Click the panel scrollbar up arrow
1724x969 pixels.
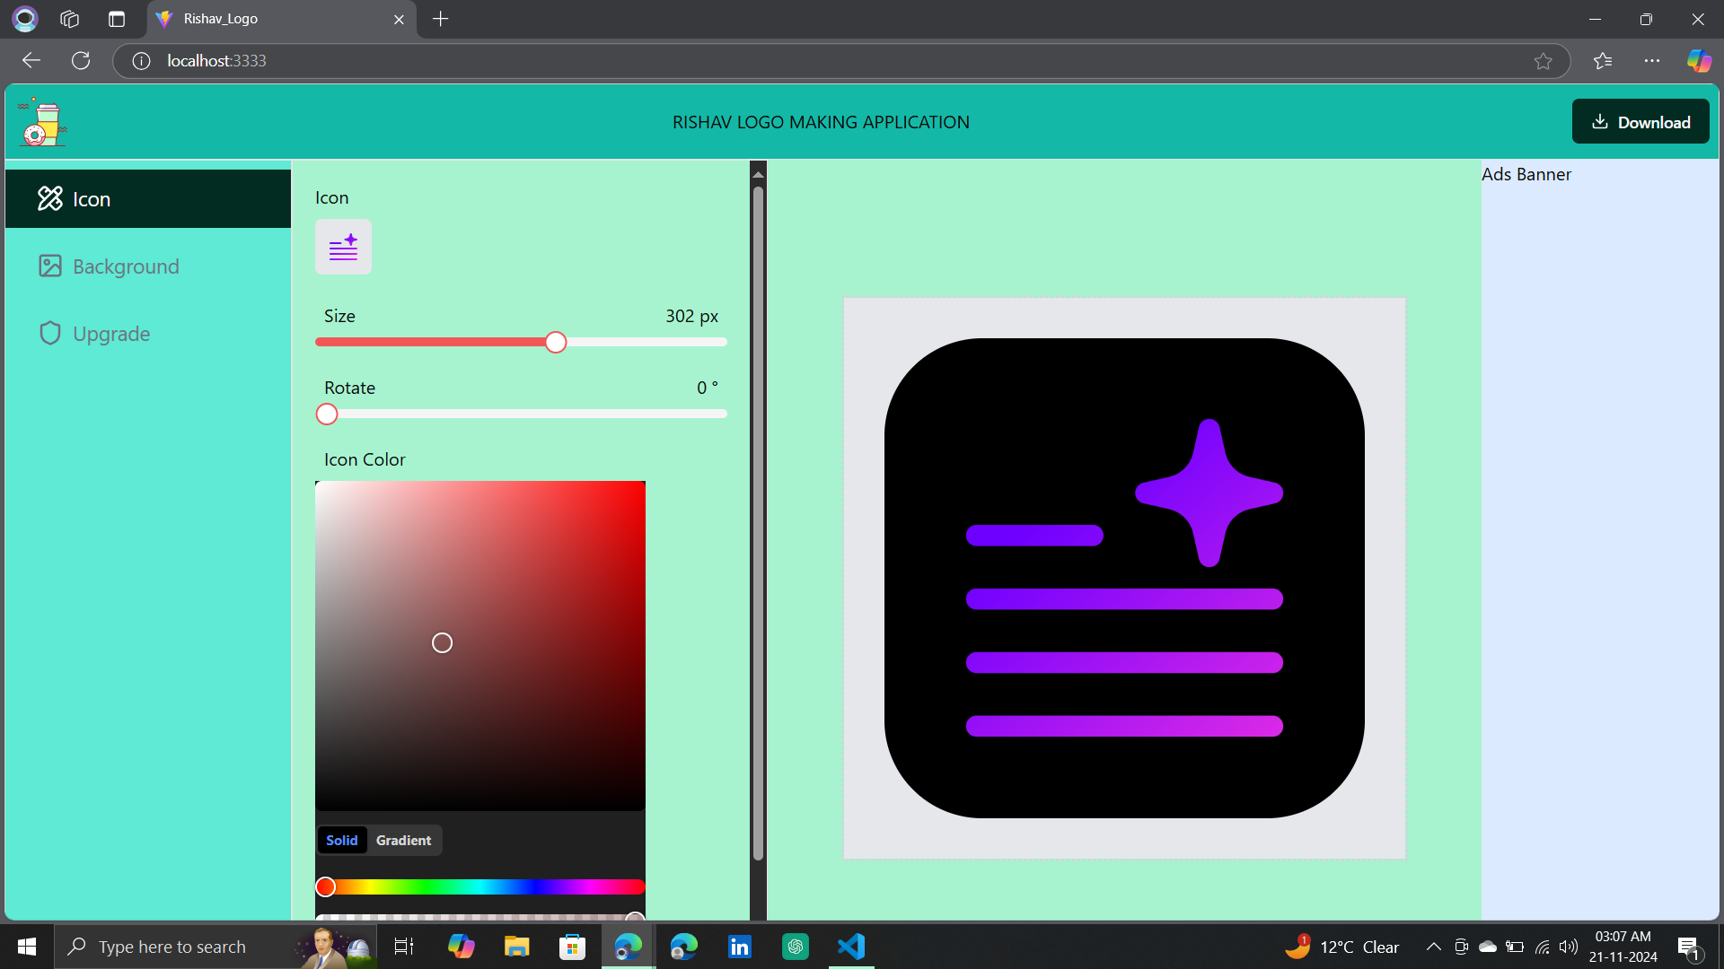(x=758, y=174)
